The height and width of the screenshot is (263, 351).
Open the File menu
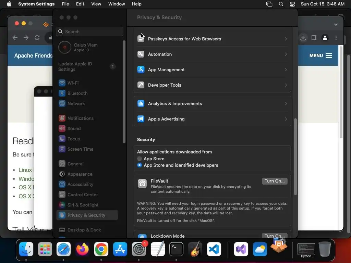click(65, 4)
